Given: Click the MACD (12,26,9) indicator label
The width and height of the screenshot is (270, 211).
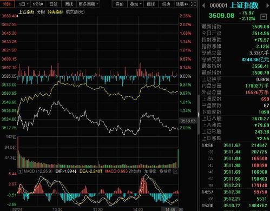Looking at the screenshot, I should [x=38, y=171].
